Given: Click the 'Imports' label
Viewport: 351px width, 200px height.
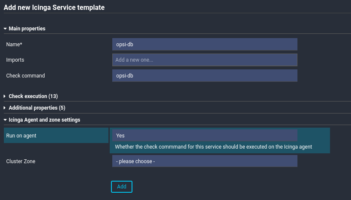Looking at the screenshot, I should [15, 60].
